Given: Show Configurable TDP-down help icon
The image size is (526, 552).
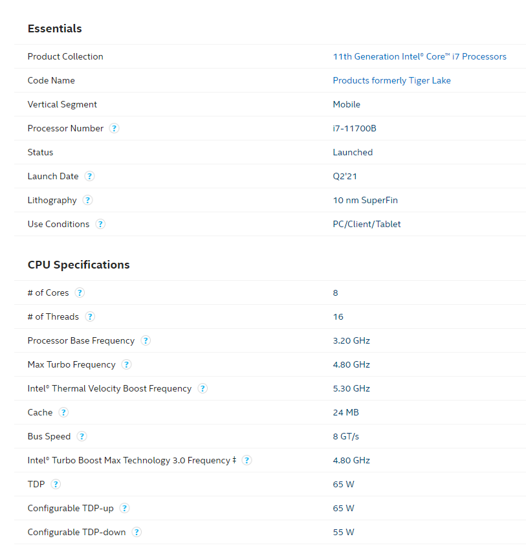Looking at the screenshot, I should coord(137,532).
